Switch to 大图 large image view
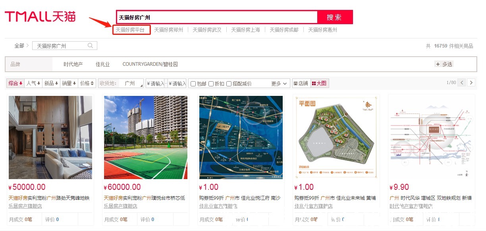 coord(319,83)
